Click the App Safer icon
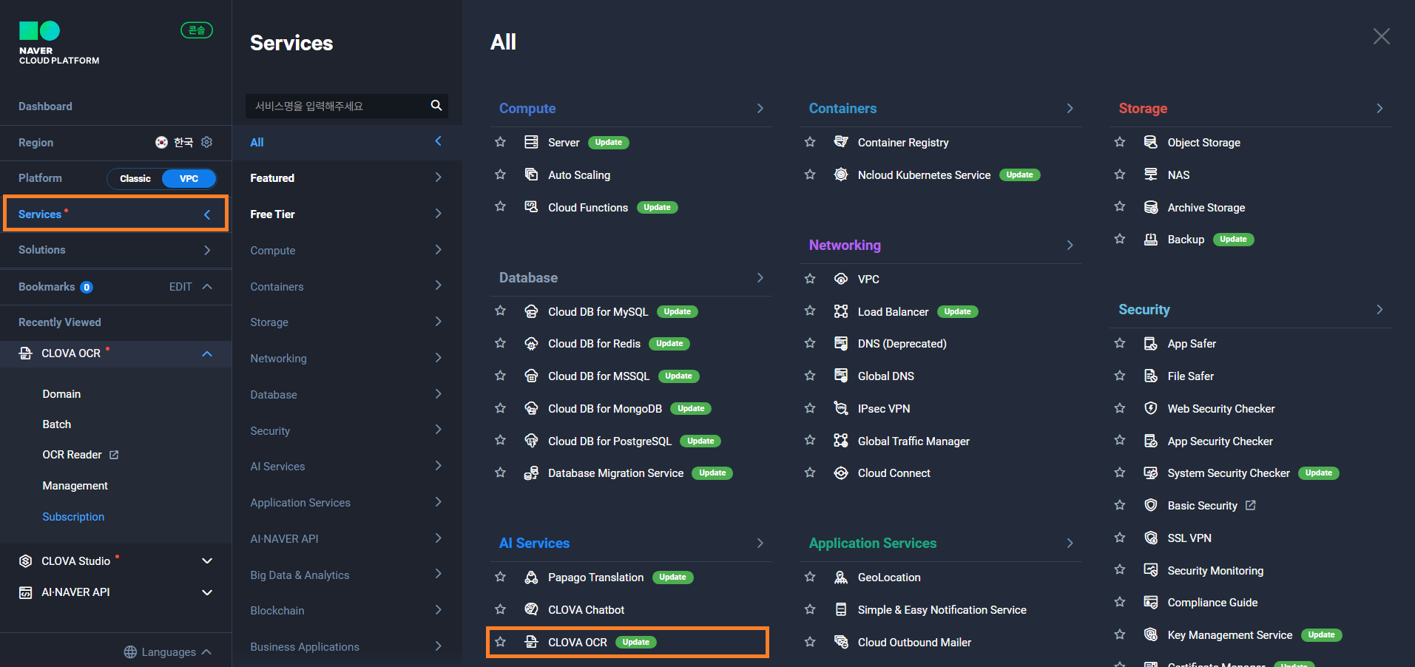1415x667 pixels. tap(1151, 343)
